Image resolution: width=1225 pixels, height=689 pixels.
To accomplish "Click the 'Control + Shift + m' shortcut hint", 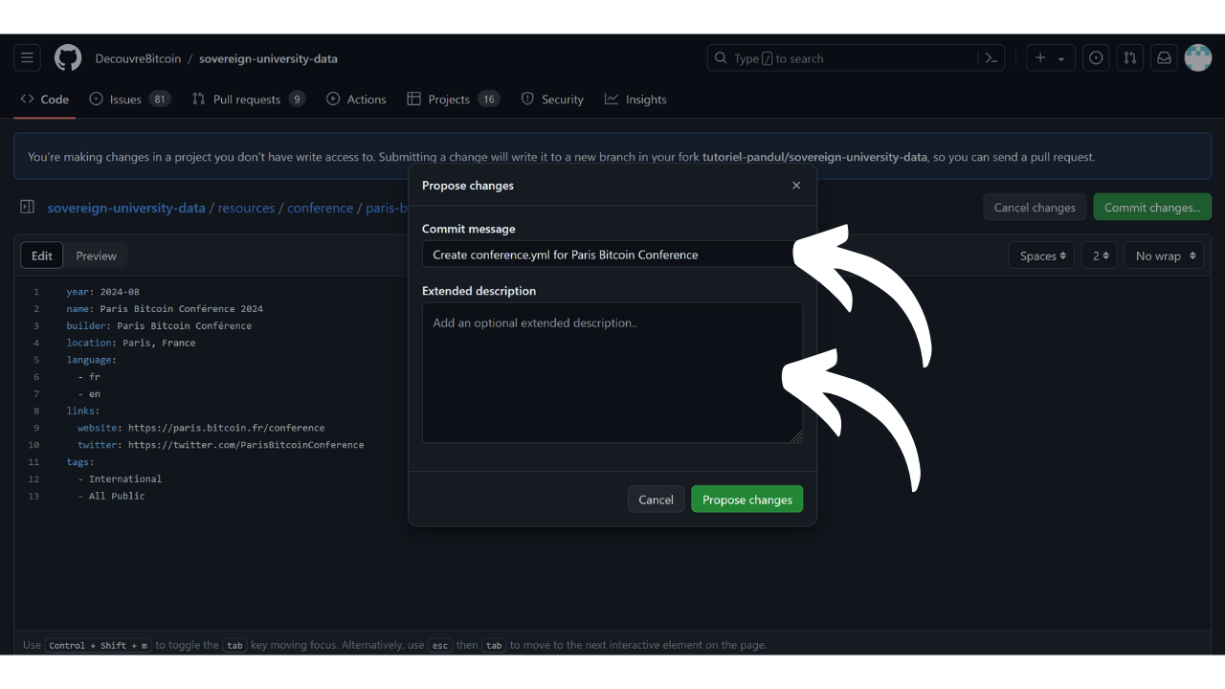I will (99, 645).
